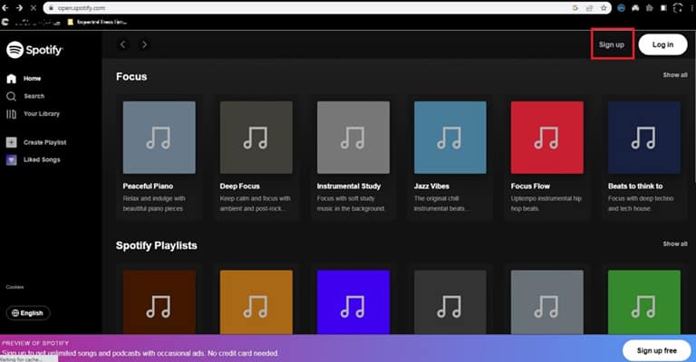This screenshot has height=362, width=696.
Task: Click the Deep Focus title text
Action: (x=239, y=186)
